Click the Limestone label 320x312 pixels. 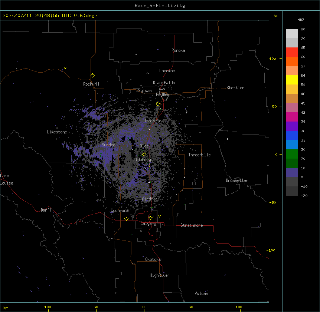(x=57, y=132)
